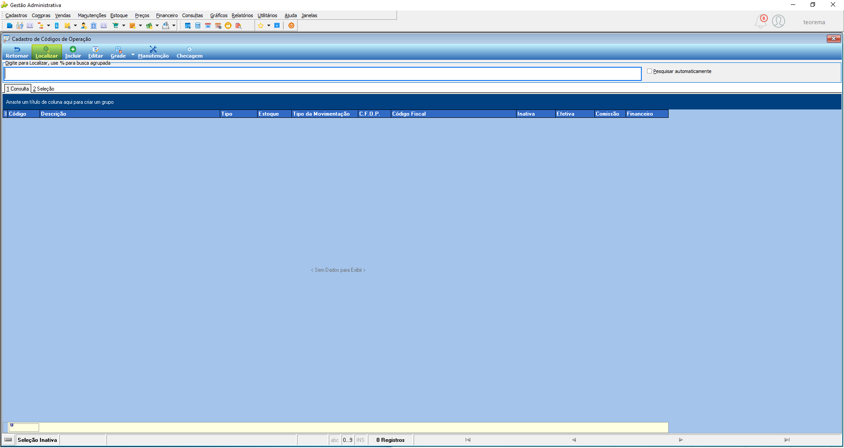The width and height of the screenshot is (844, 448).
Task: Click the yellow package with gear icon
Action: point(67,25)
